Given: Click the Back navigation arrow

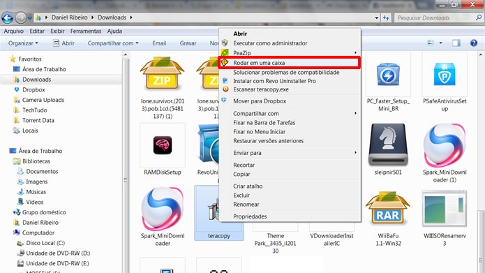Looking at the screenshot, I should click(8, 18).
